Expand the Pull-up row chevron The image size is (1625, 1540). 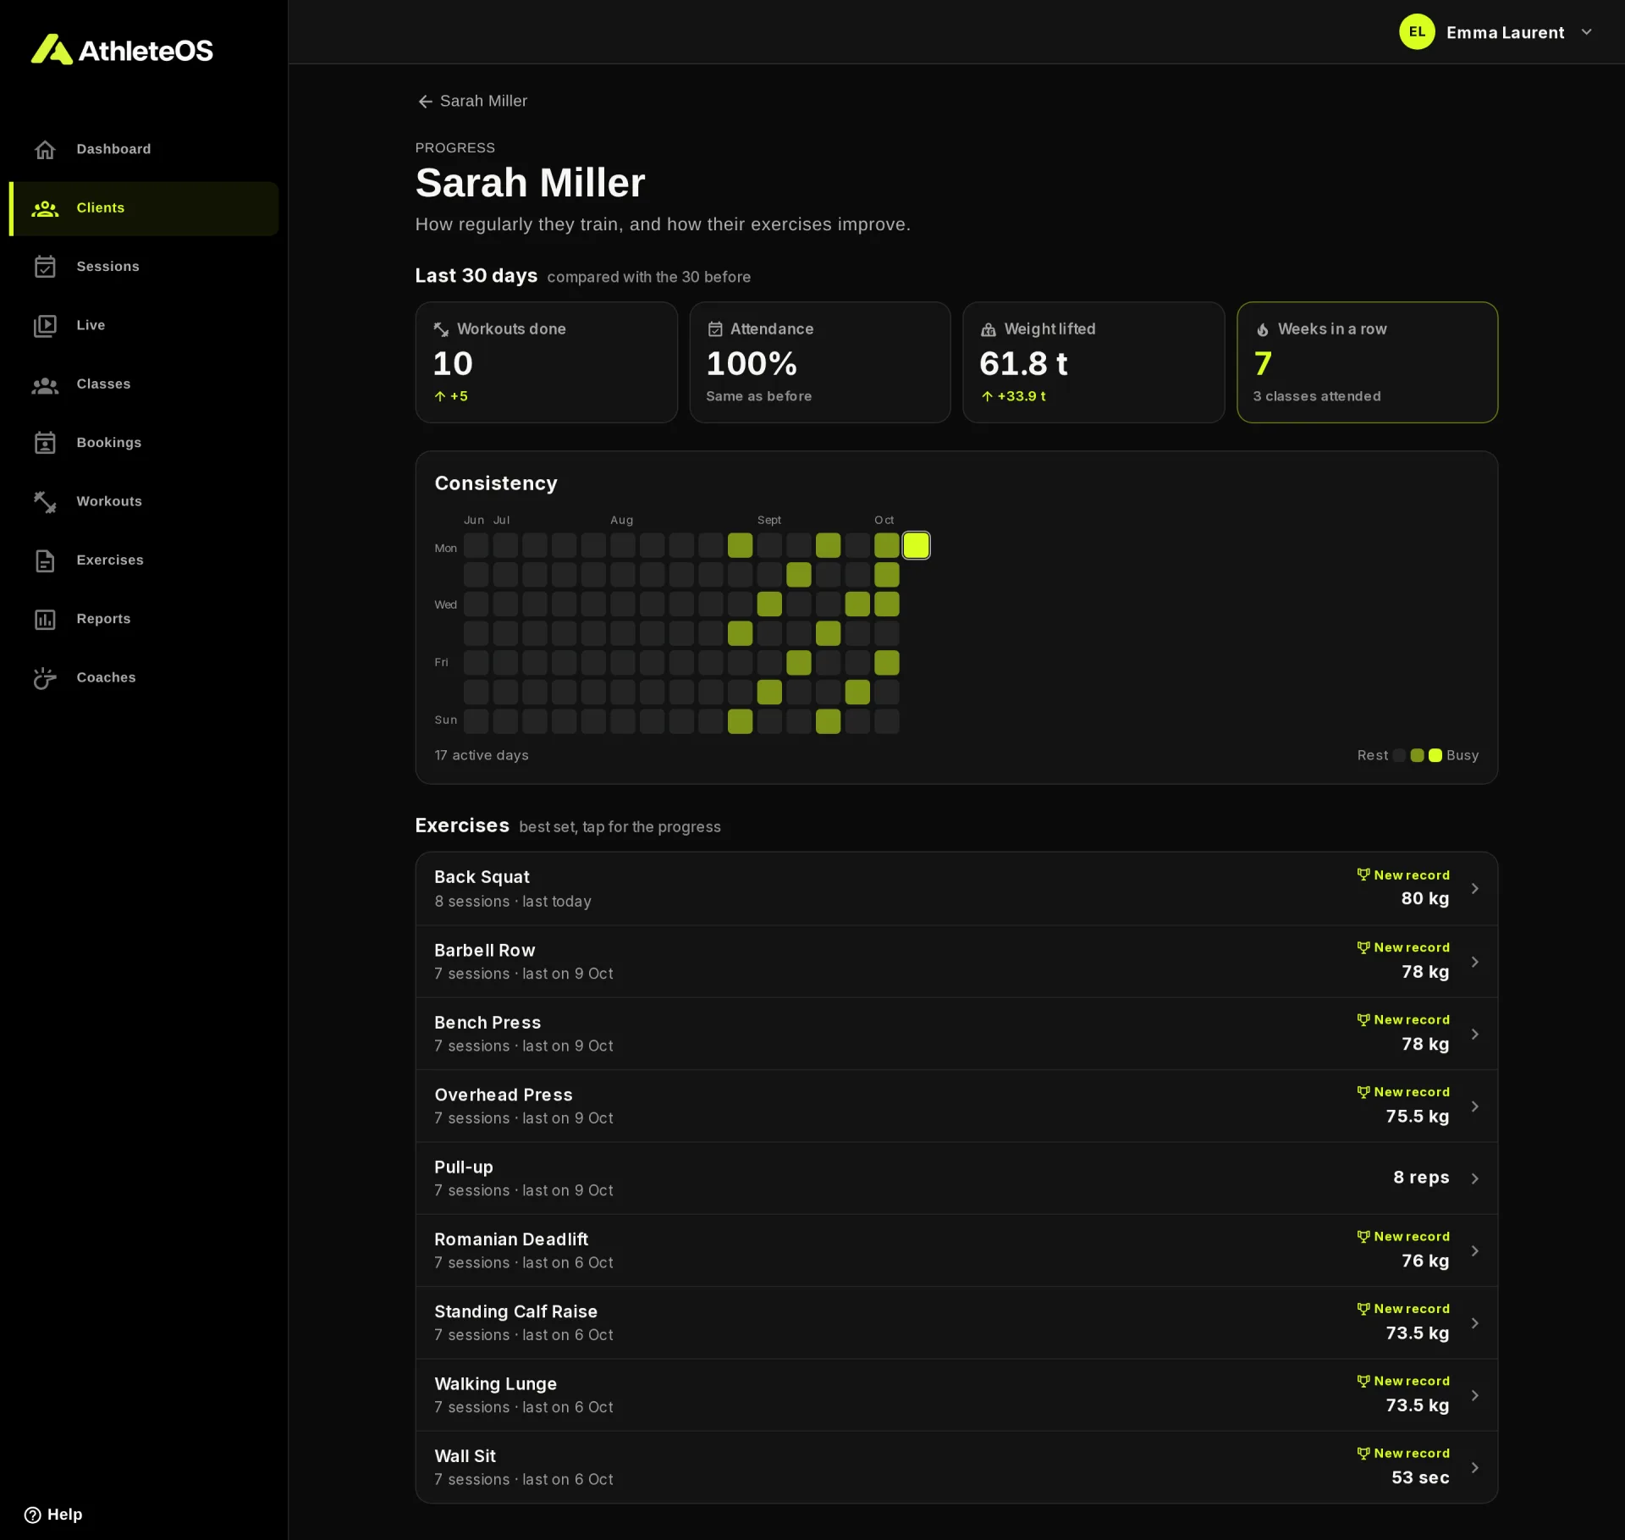tap(1474, 1178)
